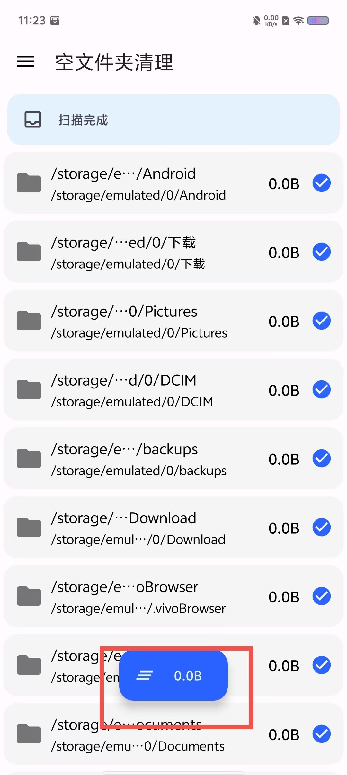This screenshot has width=347, height=775.
Task: Tap the 扫描完成 status banner
Action: point(173,119)
